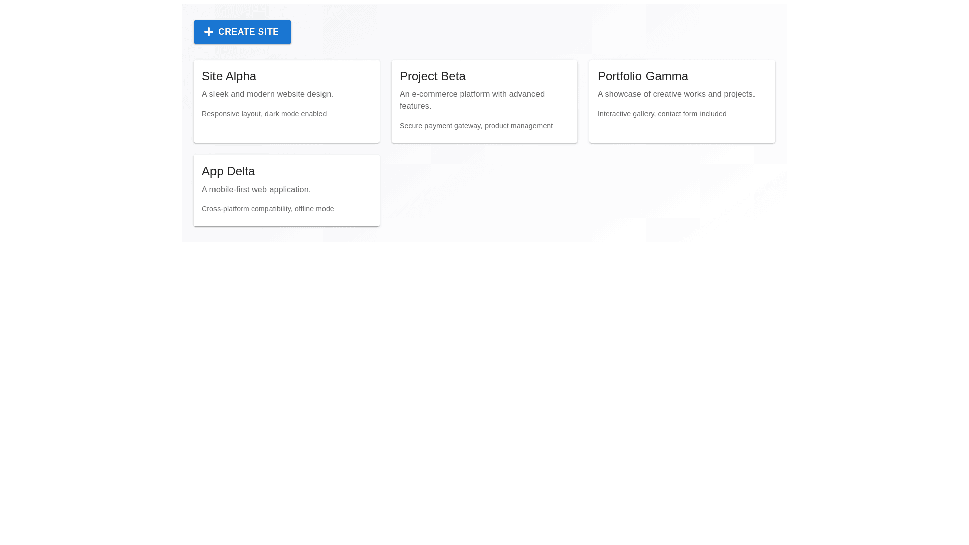Click blank space right of App Delta title

[x=323, y=171]
